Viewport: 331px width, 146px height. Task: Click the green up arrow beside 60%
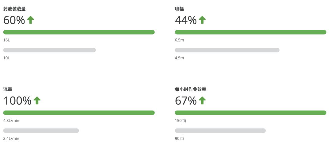coord(30,20)
